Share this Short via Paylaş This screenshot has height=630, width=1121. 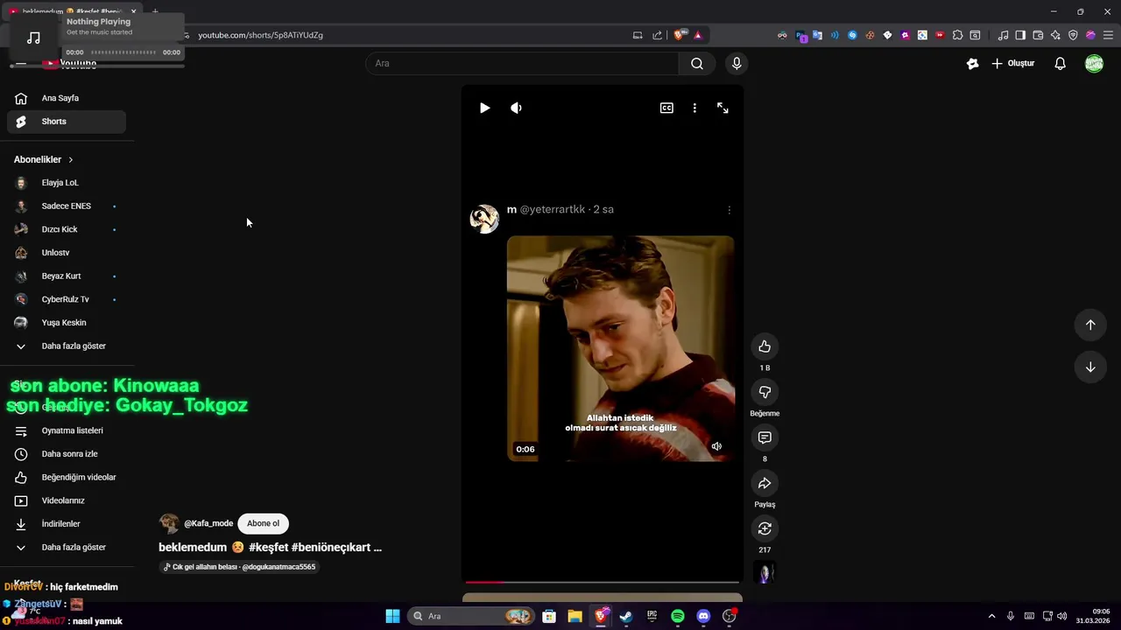tap(765, 483)
